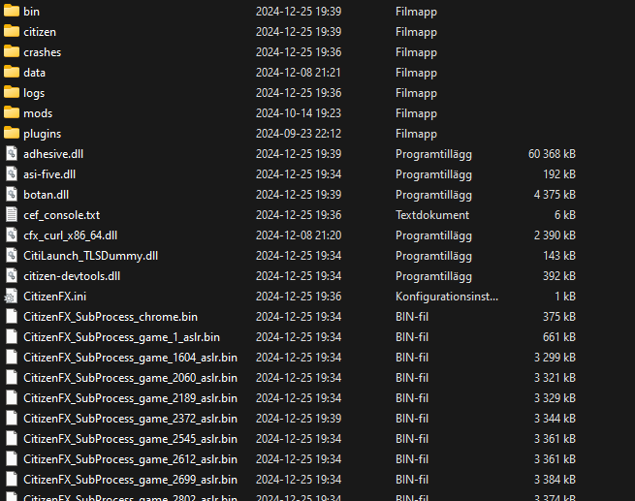Viewport: 635px width, 501px height.
Task: Select the name CitizenFX_SubProcess_game_2189_aslr.bin
Action: pos(131,398)
